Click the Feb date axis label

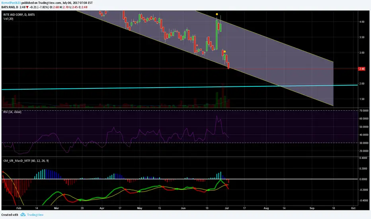19,208
